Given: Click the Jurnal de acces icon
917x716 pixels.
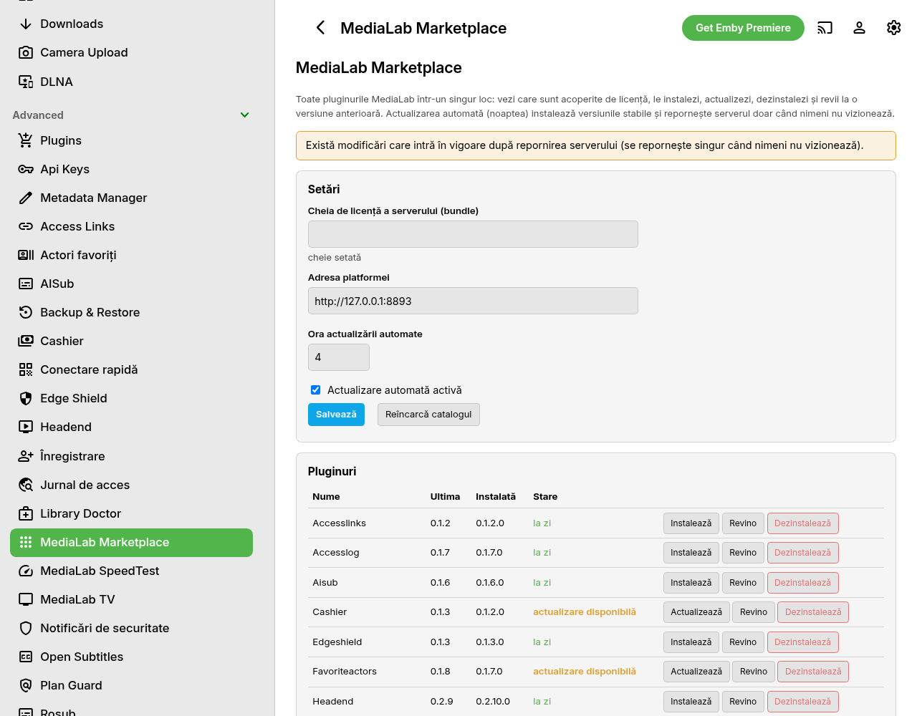Looking at the screenshot, I should 26,485.
